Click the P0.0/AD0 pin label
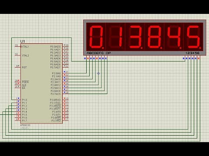The image size is (209, 156). tap(55, 47)
